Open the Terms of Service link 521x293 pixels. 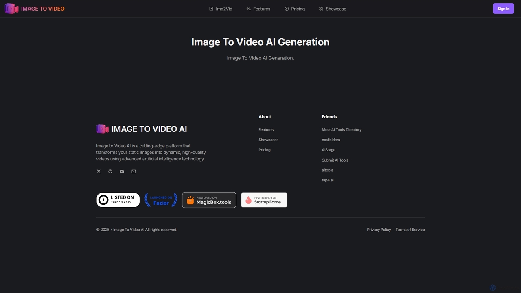(410, 230)
